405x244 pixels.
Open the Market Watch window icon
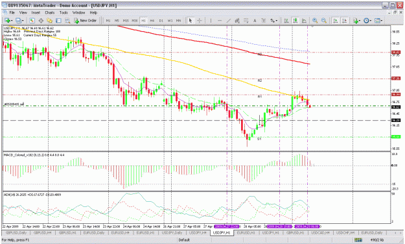32,20
